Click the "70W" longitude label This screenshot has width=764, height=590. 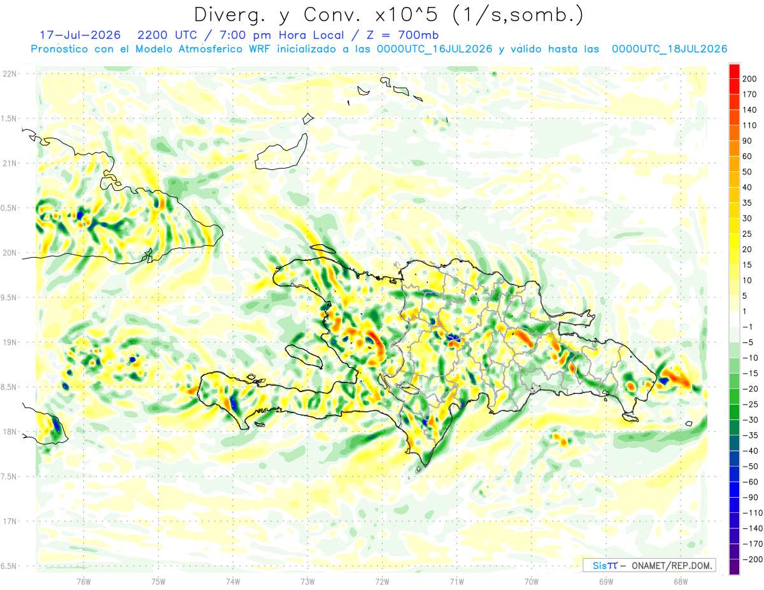click(532, 582)
